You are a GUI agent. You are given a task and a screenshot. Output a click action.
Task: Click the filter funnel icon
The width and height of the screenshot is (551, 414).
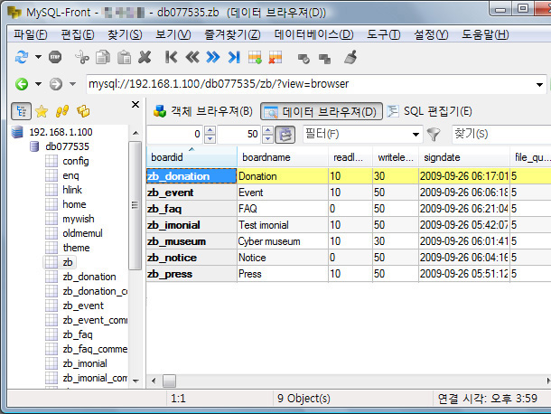(434, 135)
